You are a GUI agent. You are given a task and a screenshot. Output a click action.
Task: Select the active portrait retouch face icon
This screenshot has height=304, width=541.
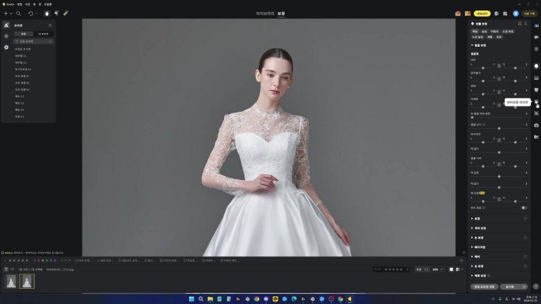(x=536, y=66)
